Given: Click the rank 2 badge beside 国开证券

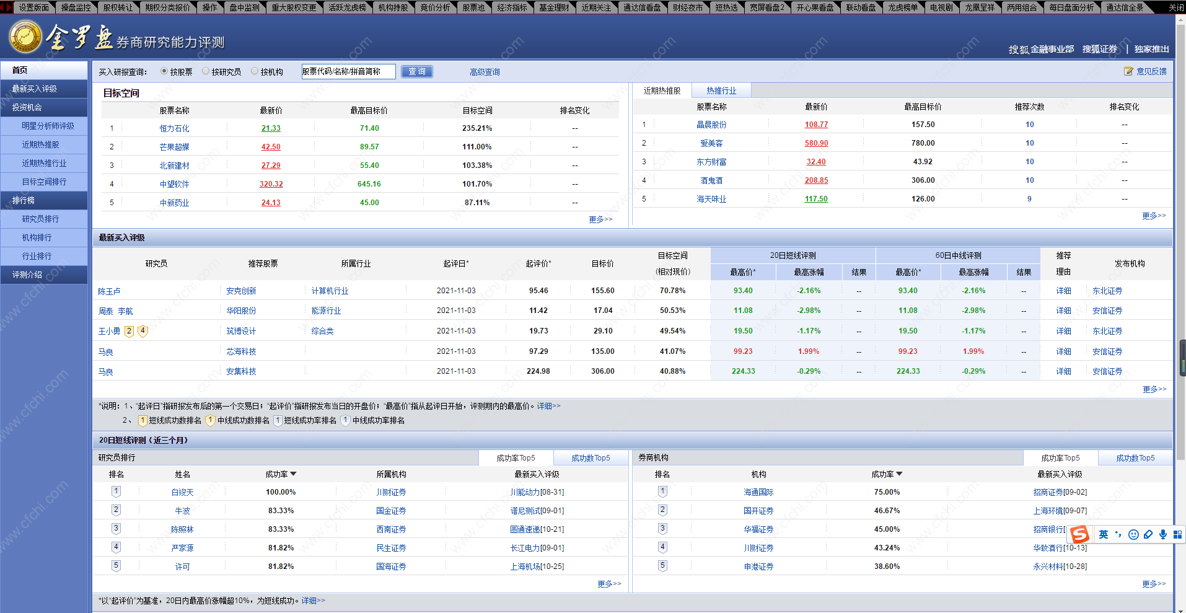Looking at the screenshot, I should [662, 510].
